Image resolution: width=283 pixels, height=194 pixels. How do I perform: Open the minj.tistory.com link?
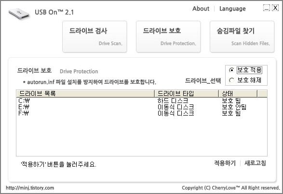tap(30, 188)
